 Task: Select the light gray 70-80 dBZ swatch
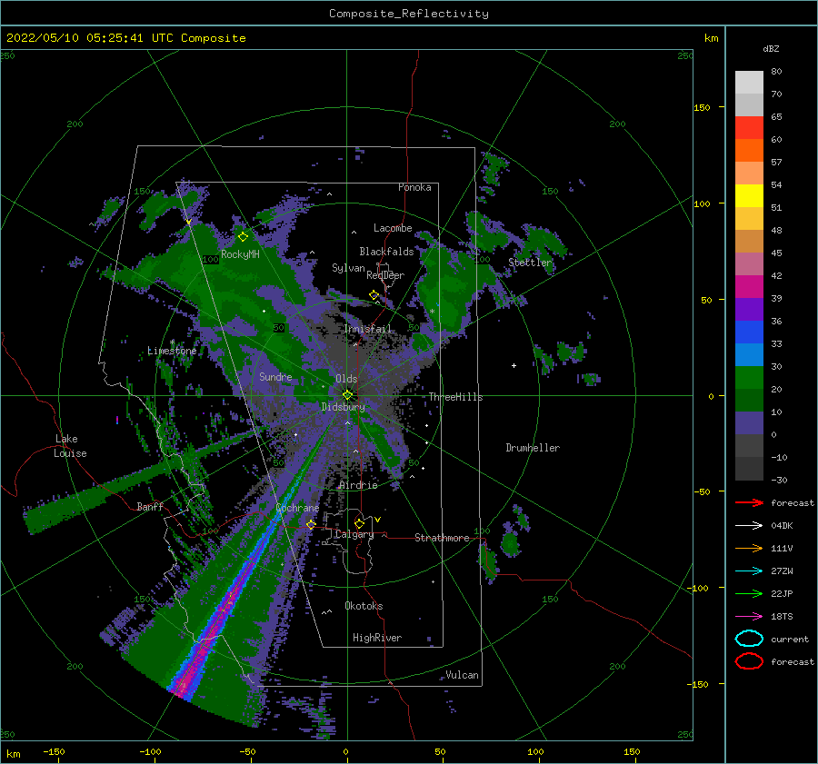click(x=749, y=83)
